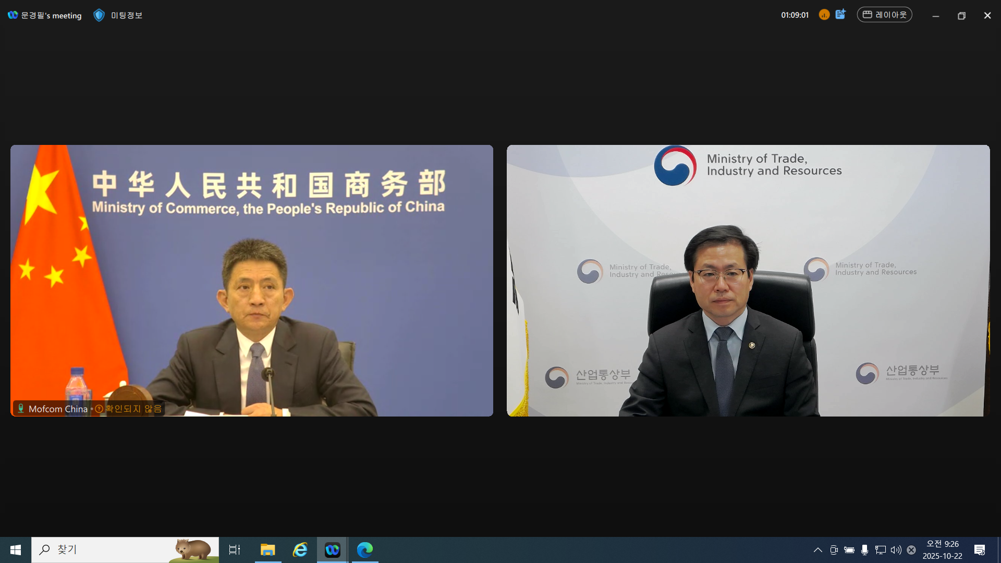
Task: Click the green microphone icon beside Mofcom China
Action: click(21, 408)
